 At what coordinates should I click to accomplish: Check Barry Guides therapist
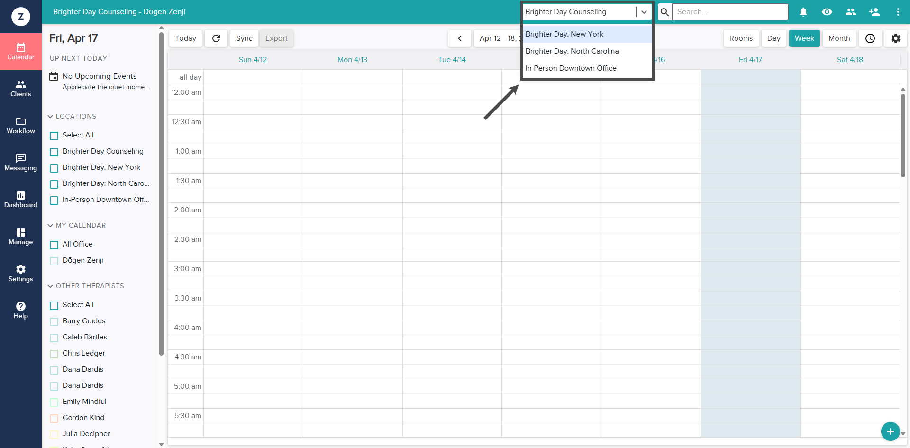pyautogui.click(x=54, y=321)
